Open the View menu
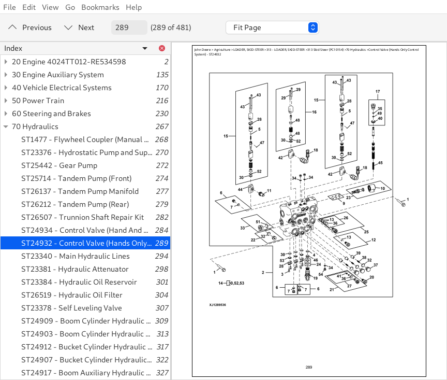This screenshot has width=447, height=380. tap(50, 7)
